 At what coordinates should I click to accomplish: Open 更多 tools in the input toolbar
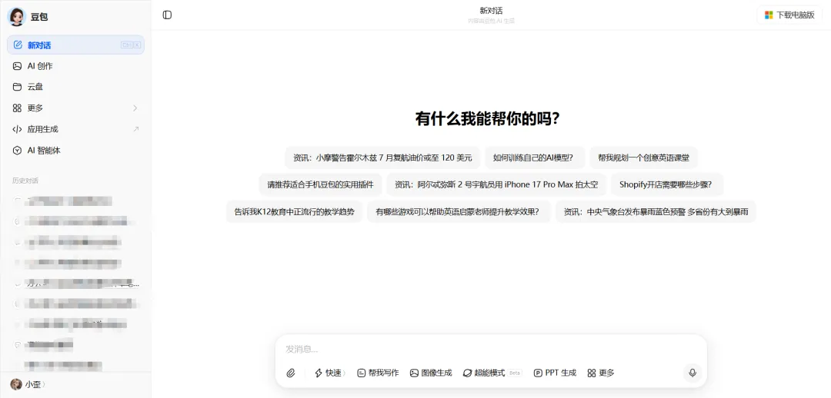click(601, 373)
